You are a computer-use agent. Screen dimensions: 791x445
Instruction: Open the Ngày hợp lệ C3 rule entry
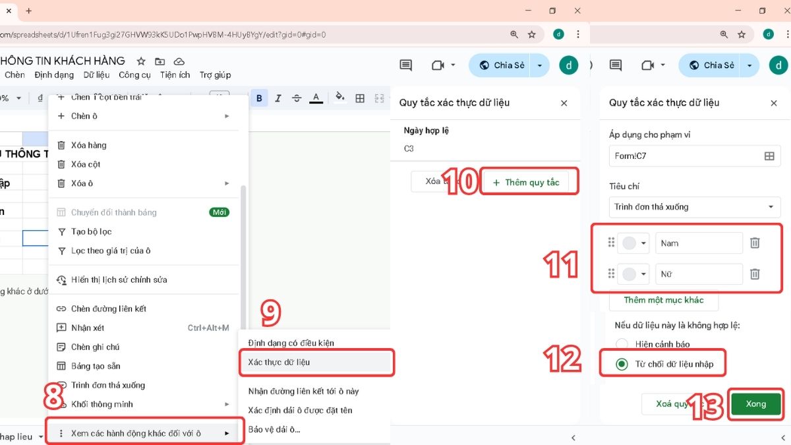pos(486,139)
